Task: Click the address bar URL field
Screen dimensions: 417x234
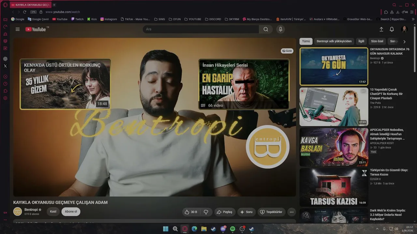Action: coord(63,12)
